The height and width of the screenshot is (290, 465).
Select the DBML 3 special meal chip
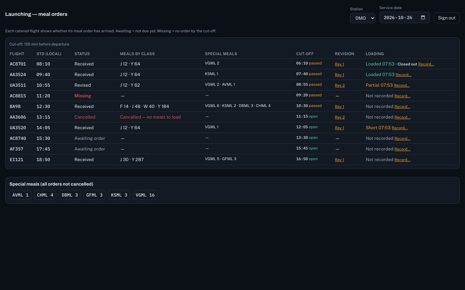click(70, 195)
